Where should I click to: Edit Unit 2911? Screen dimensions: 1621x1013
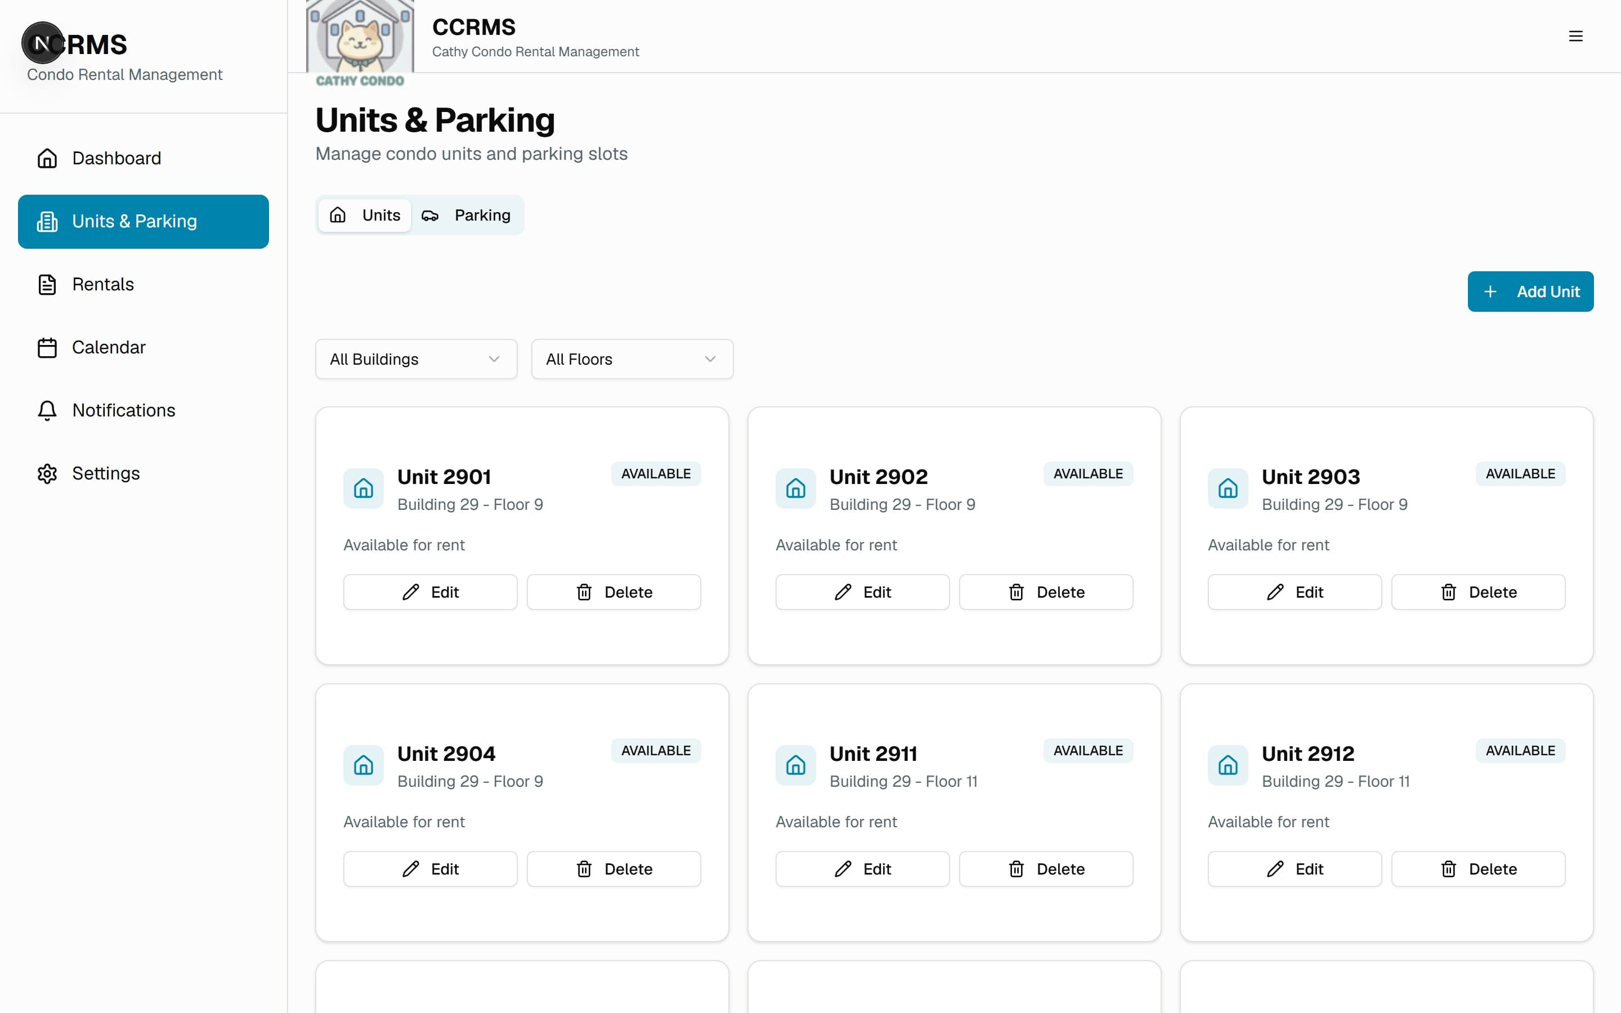pos(863,869)
